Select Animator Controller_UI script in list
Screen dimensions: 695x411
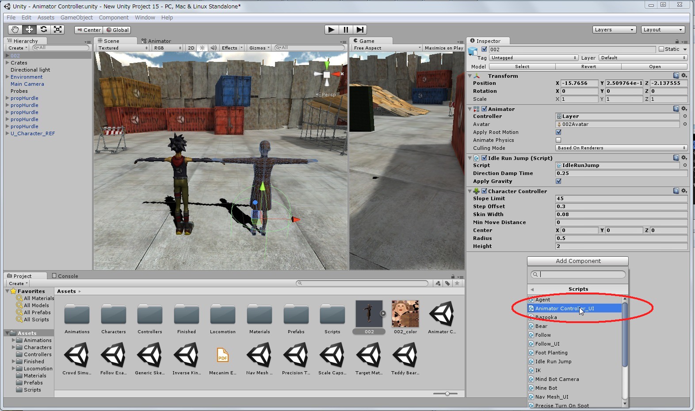[564, 308]
